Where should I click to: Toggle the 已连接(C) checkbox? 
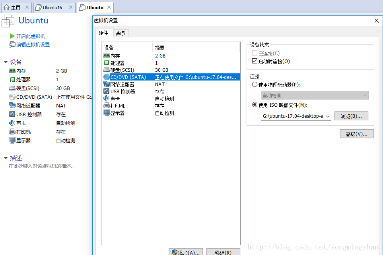[255, 53]
